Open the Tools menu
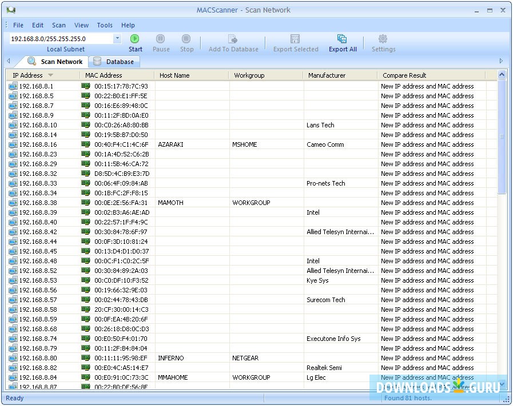Viewport: 513px width, 406px height. coord(105,25)
